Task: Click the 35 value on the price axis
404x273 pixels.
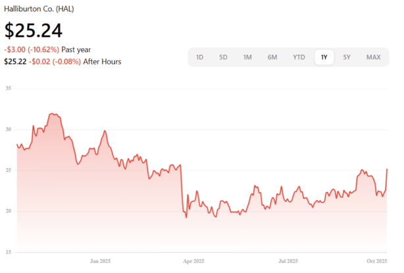Action: click(9, 88)
